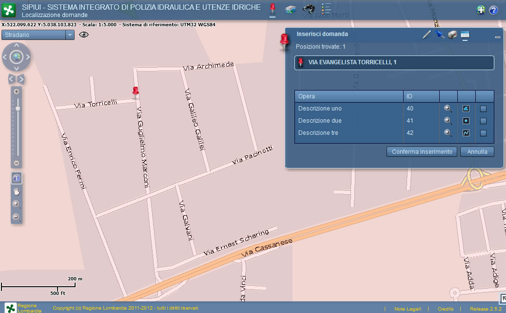Go to previous map extent
The width and height of the screenshot is (506, 313).
[x=11, y=79]
